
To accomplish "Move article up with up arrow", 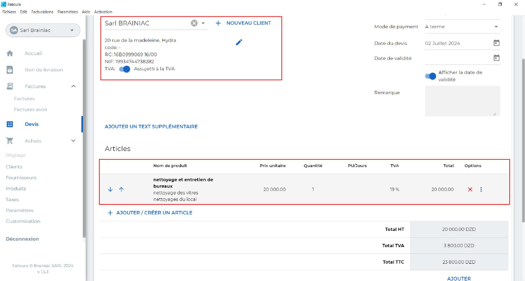I will coord(121,189).
